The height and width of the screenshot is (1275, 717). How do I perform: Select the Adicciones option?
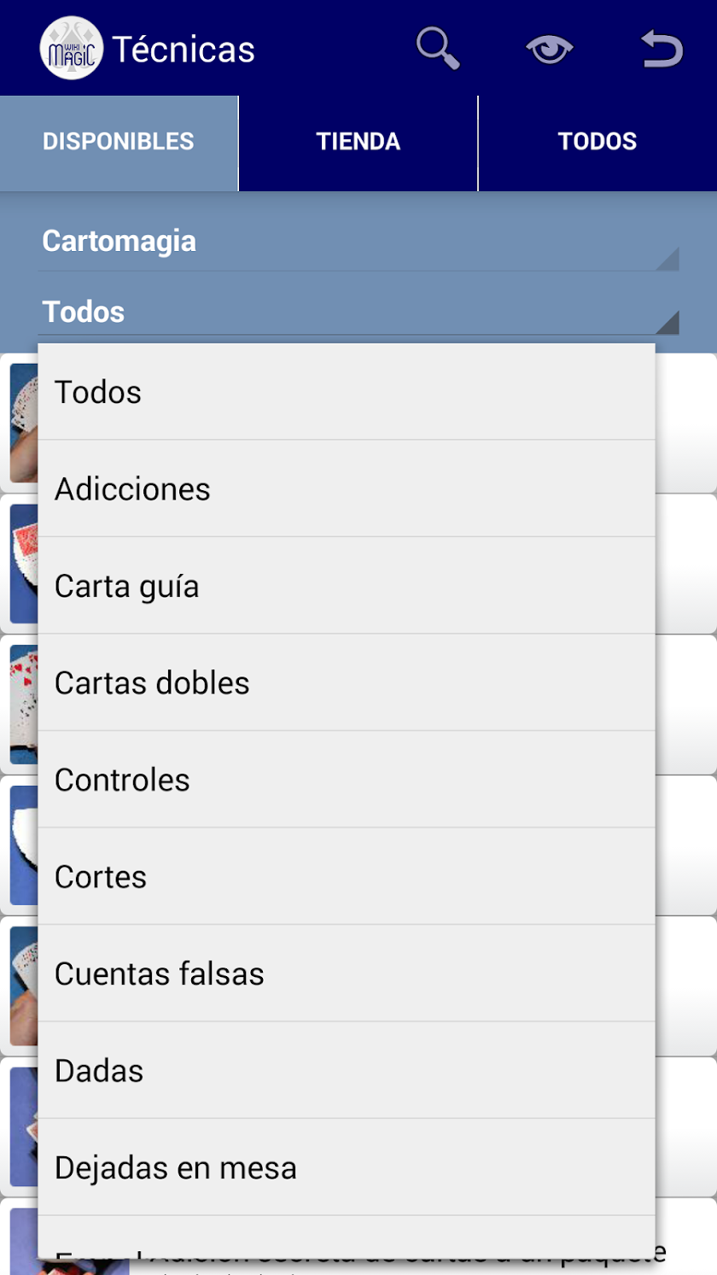(347, 489)
